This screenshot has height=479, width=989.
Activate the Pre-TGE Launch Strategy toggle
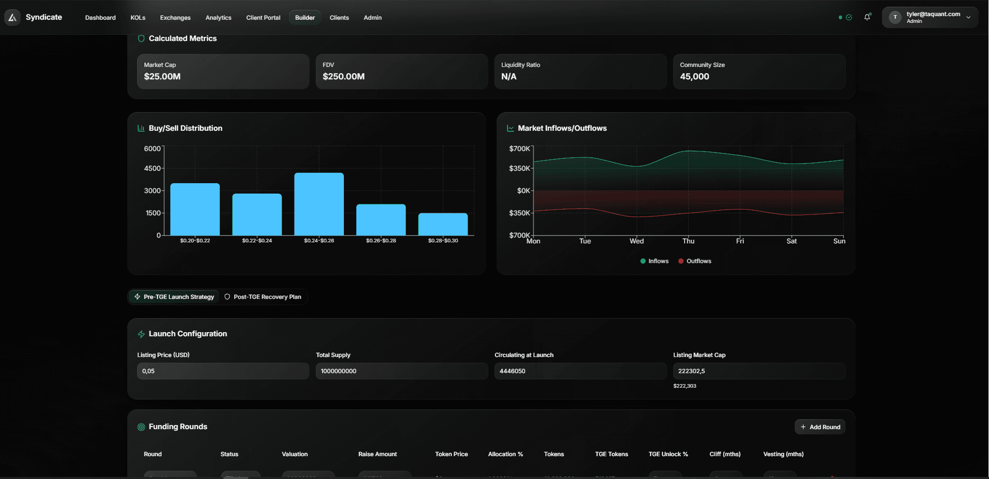pyautogui.click(x=173, y=296)
